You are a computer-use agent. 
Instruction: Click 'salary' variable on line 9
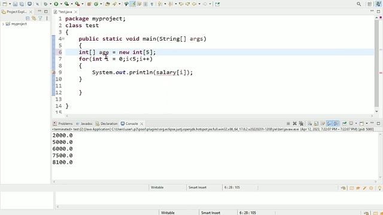pyautogui.click(x=166, y=72)
